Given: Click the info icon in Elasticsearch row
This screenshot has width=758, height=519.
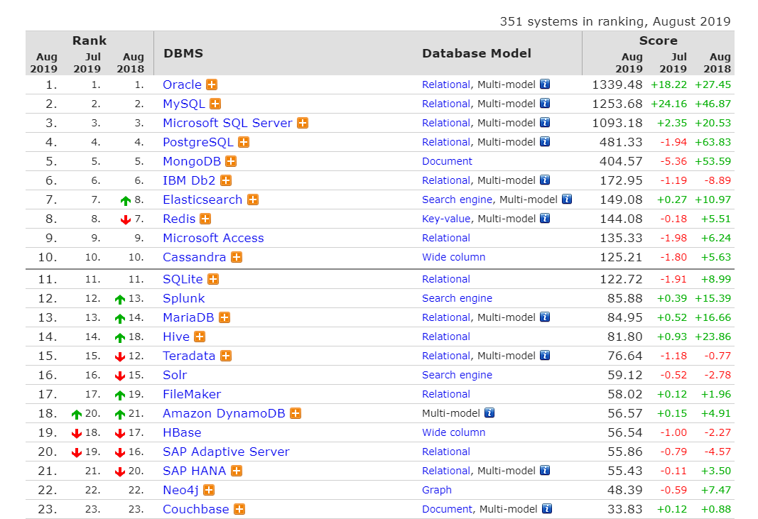Looking at the screenshot, I should pyautogui.click(x=567, y=200).
